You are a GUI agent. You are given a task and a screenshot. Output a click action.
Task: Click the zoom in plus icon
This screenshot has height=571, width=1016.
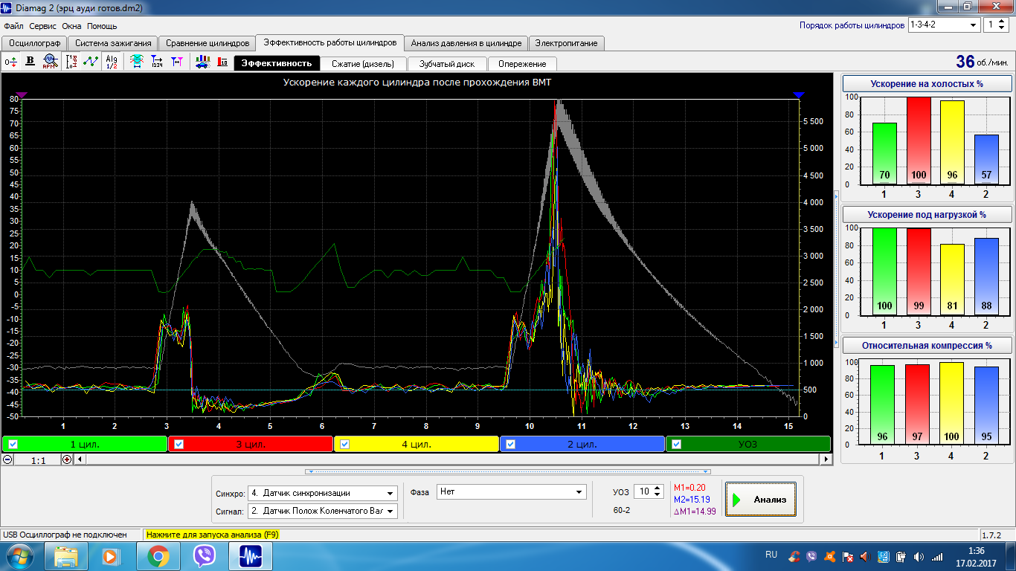click(68, 459)
